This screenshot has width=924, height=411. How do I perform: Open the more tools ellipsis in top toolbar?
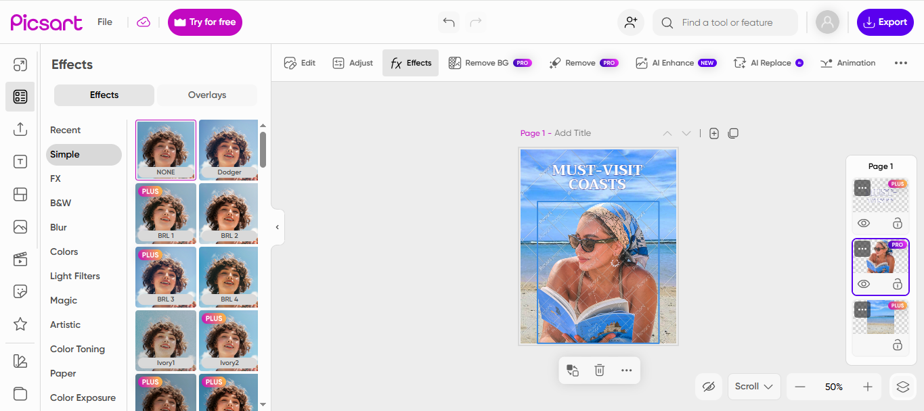pyautogui.click(x=900, y=63)
